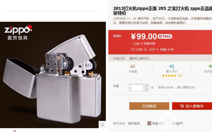
Task: Click the red thumbnail selector arrow below image
Action: point(15,131)
